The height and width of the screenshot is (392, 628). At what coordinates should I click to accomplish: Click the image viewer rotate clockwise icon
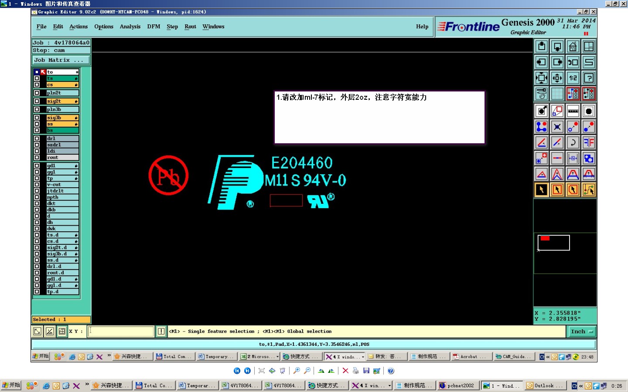[321, 371]
